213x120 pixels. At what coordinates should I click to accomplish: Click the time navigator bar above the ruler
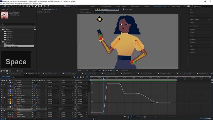click(150, 76)
